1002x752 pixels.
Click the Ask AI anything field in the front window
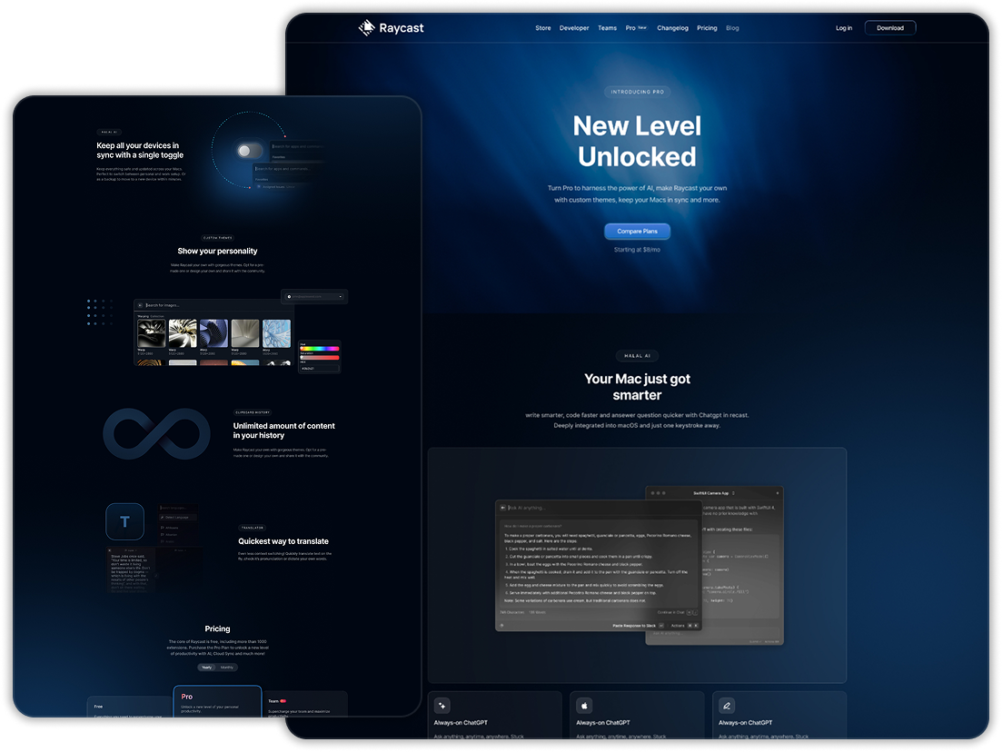599,508
